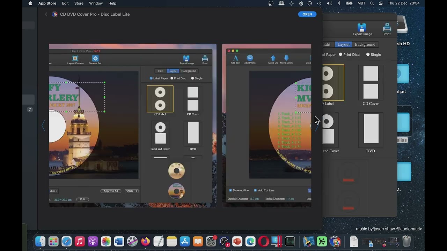Open the Help menu
Image resolution: width=447 pixels, height=251 pixels.
112,3
